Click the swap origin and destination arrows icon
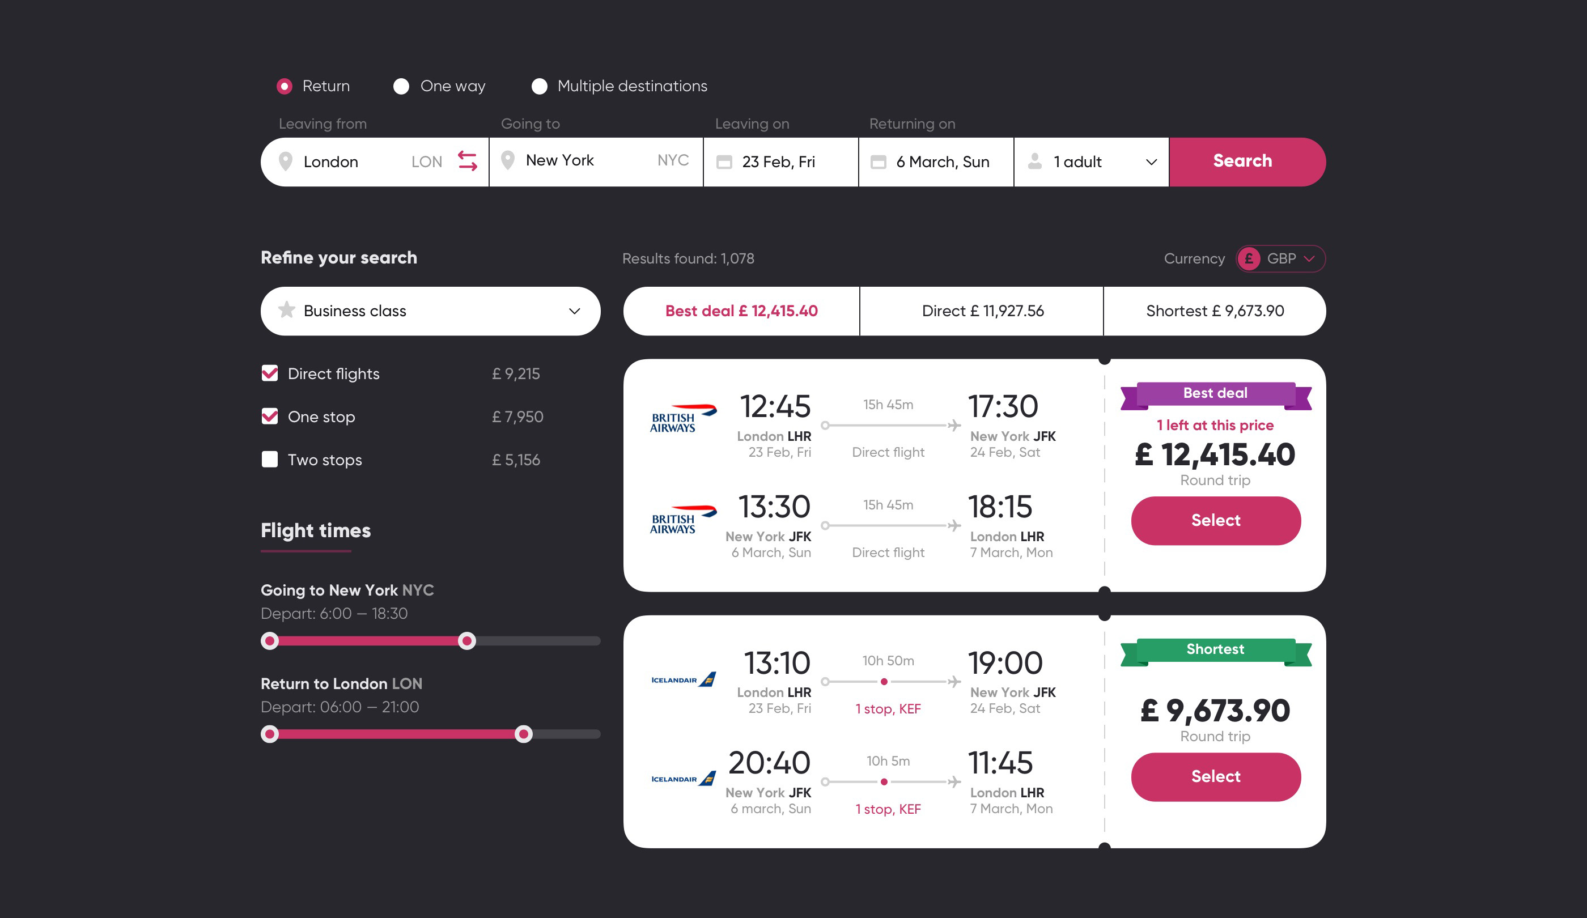Screen dimensions: 1587x918 click(x=467, y=161)
